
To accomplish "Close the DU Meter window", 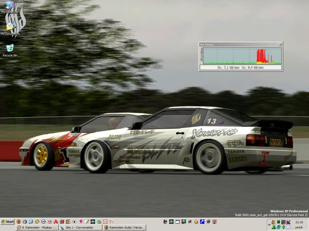I will tap(280, 45).
